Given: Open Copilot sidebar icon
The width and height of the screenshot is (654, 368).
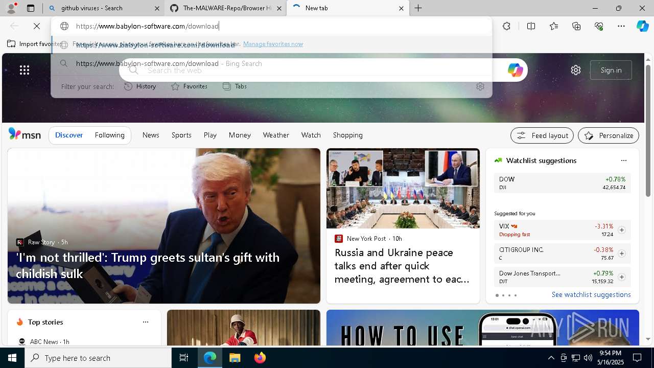Looking at the screenshot, I should [642, 26].
